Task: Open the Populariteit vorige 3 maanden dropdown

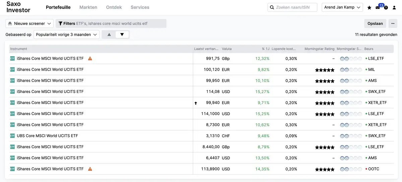Action: 66,34
